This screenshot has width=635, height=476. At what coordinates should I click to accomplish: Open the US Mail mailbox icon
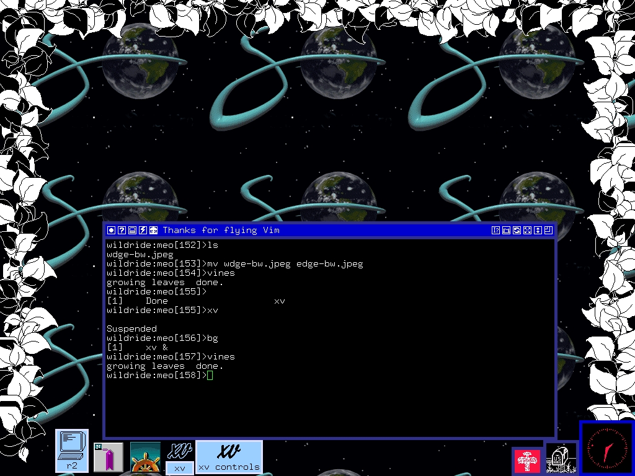(561, 459)
